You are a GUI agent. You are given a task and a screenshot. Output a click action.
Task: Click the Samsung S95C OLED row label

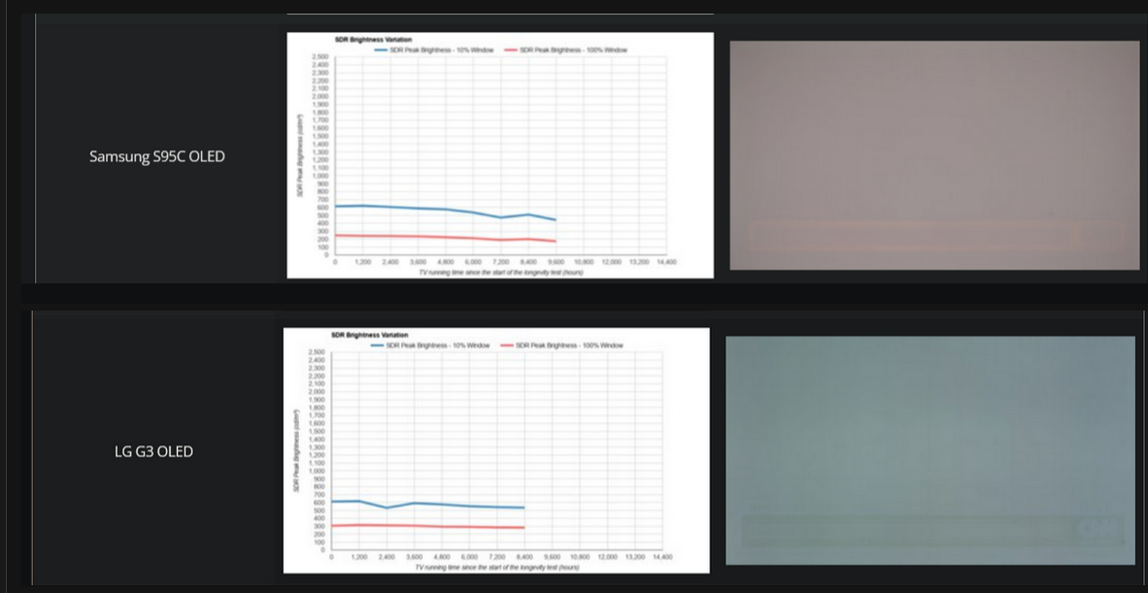(x=156, y=156)
